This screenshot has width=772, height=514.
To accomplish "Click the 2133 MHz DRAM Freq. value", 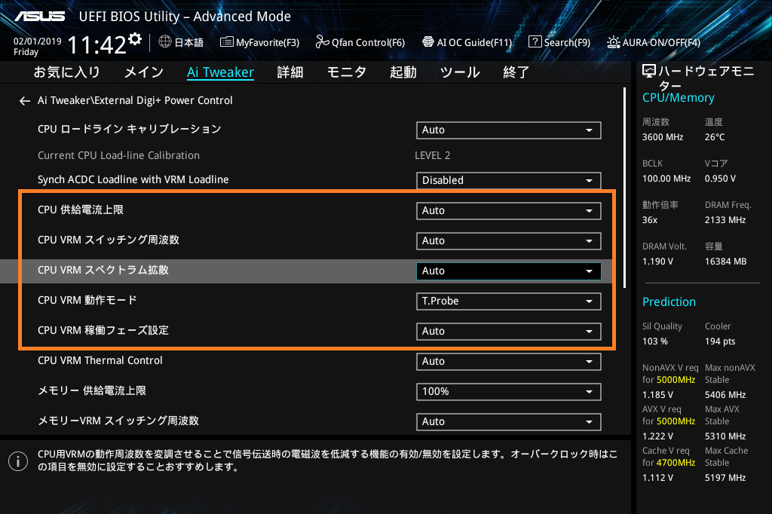I will tap(725, 220).
